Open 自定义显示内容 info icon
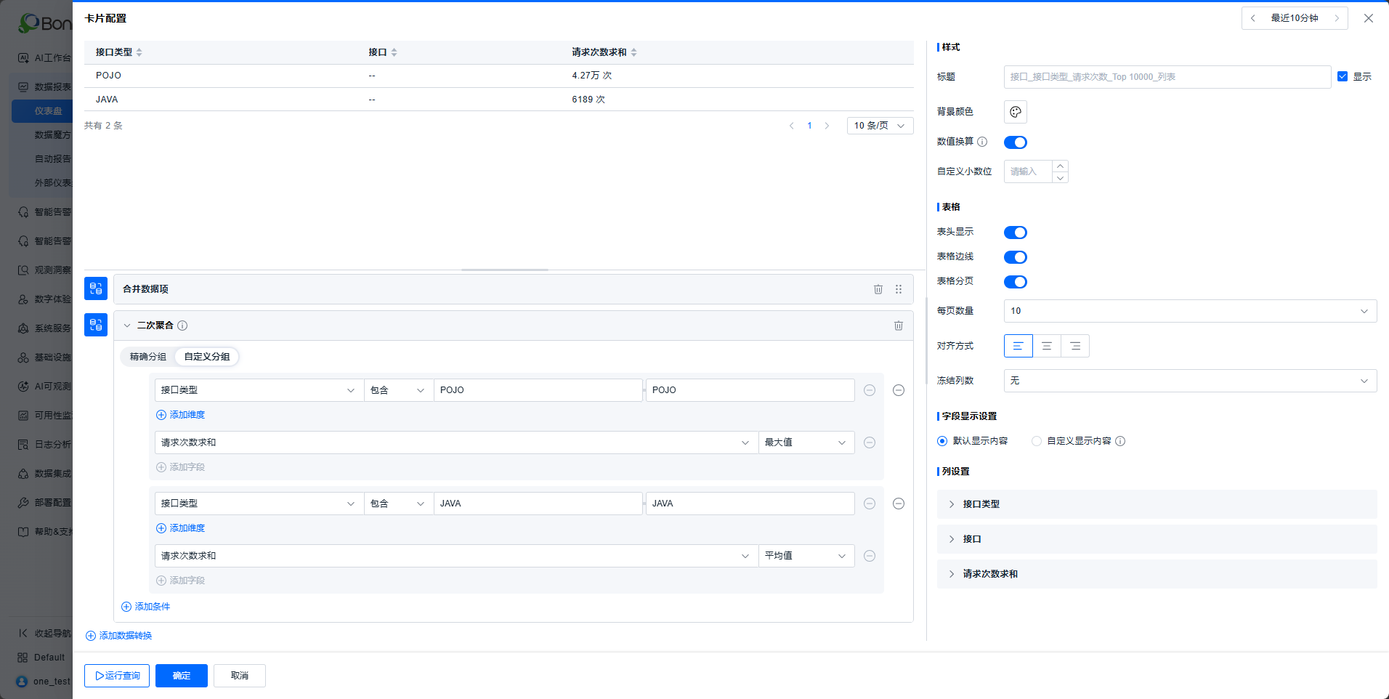 point(1120,441)
